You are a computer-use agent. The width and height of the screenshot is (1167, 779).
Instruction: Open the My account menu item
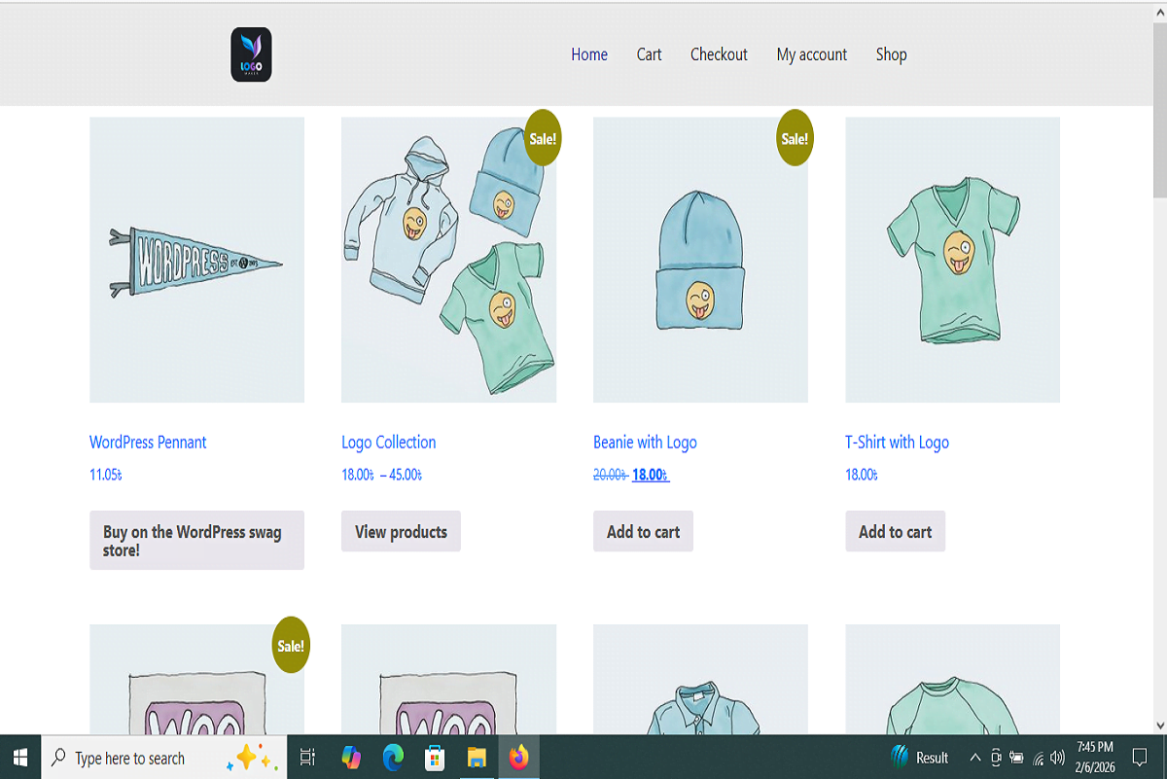pyautogui.click(x=811, y=54)
